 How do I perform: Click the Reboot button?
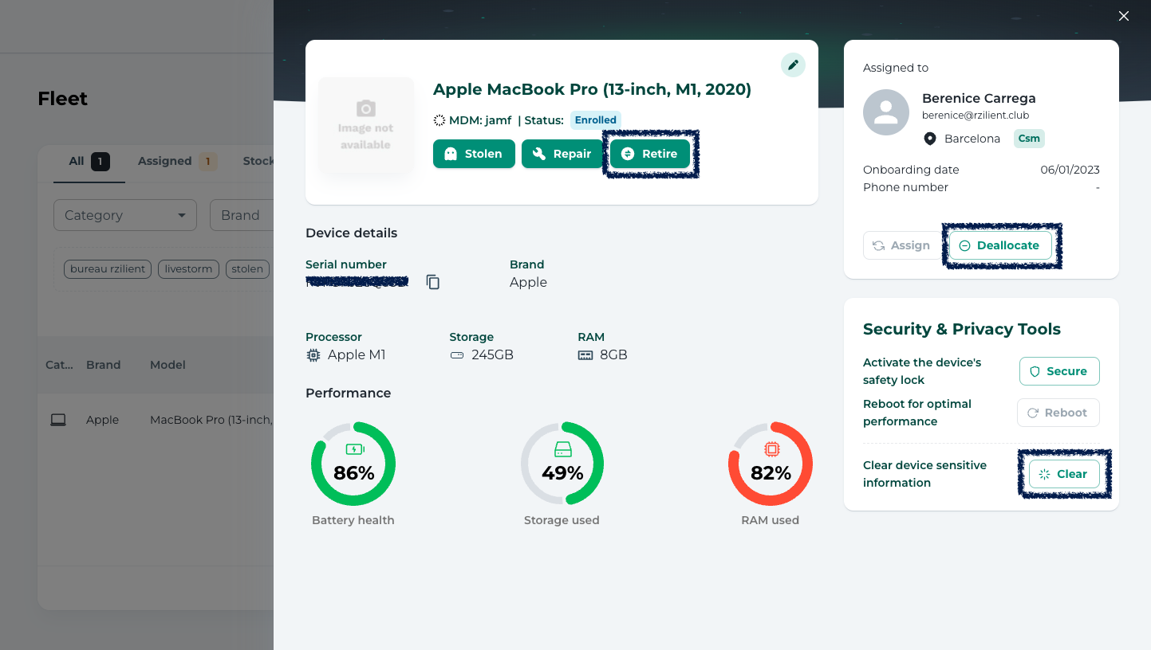point(1058,413)
